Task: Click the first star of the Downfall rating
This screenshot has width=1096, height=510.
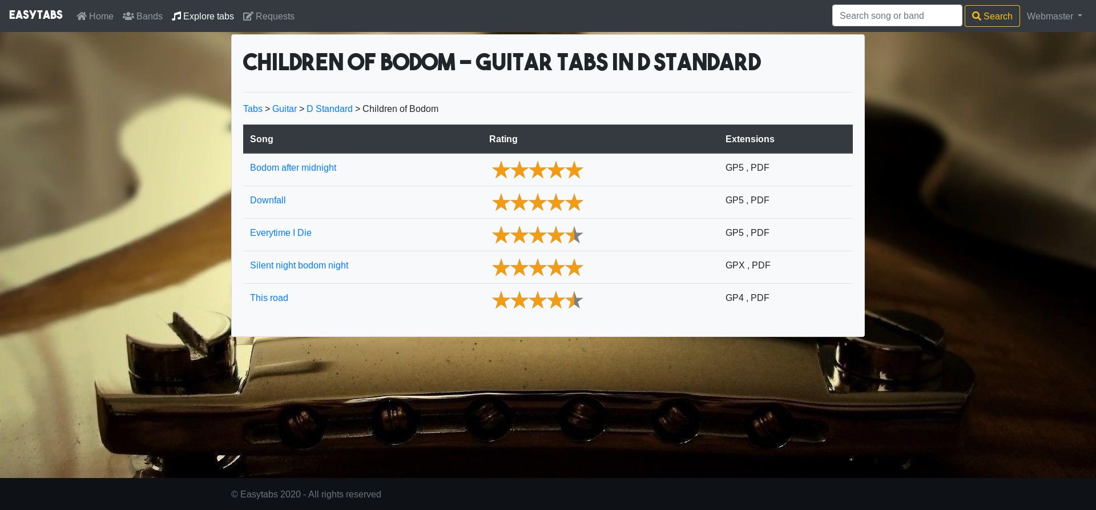Action: click(x=501, y=203)
